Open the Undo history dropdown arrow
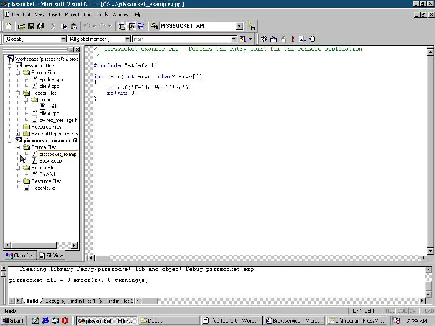Image resolution: width=435 pixels, height=326 pixels. coord(94,26)
